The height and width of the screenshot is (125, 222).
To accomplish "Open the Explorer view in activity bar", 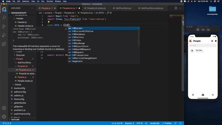I will pos(4,9).
